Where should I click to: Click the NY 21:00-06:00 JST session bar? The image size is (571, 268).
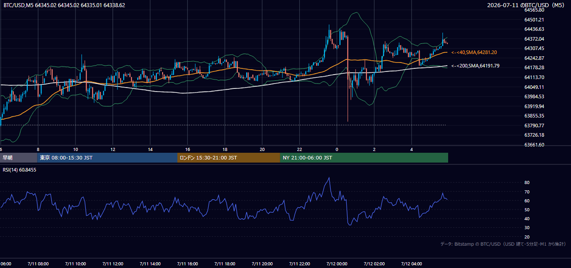tap(364, 158)
